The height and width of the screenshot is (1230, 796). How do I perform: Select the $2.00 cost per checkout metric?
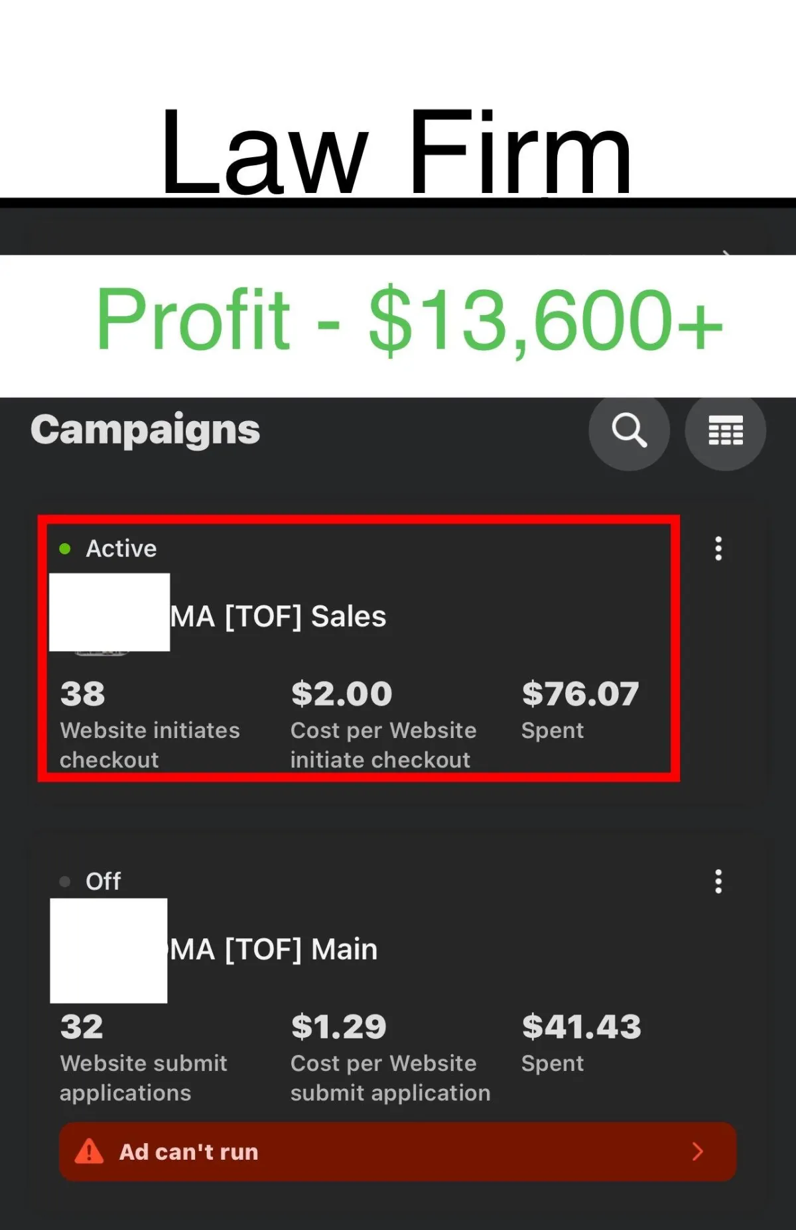(x=383, y=724)
